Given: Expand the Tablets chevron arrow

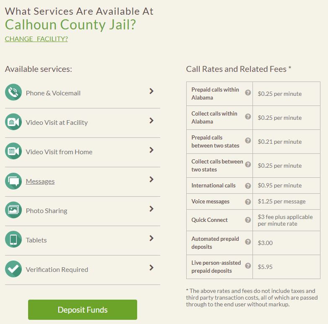Looking at the screenshot, I should pyautogui.click(x=152, y=238).
